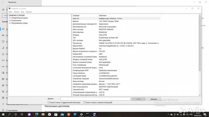Open the command prompt taskbar icon

pos(87,114)
